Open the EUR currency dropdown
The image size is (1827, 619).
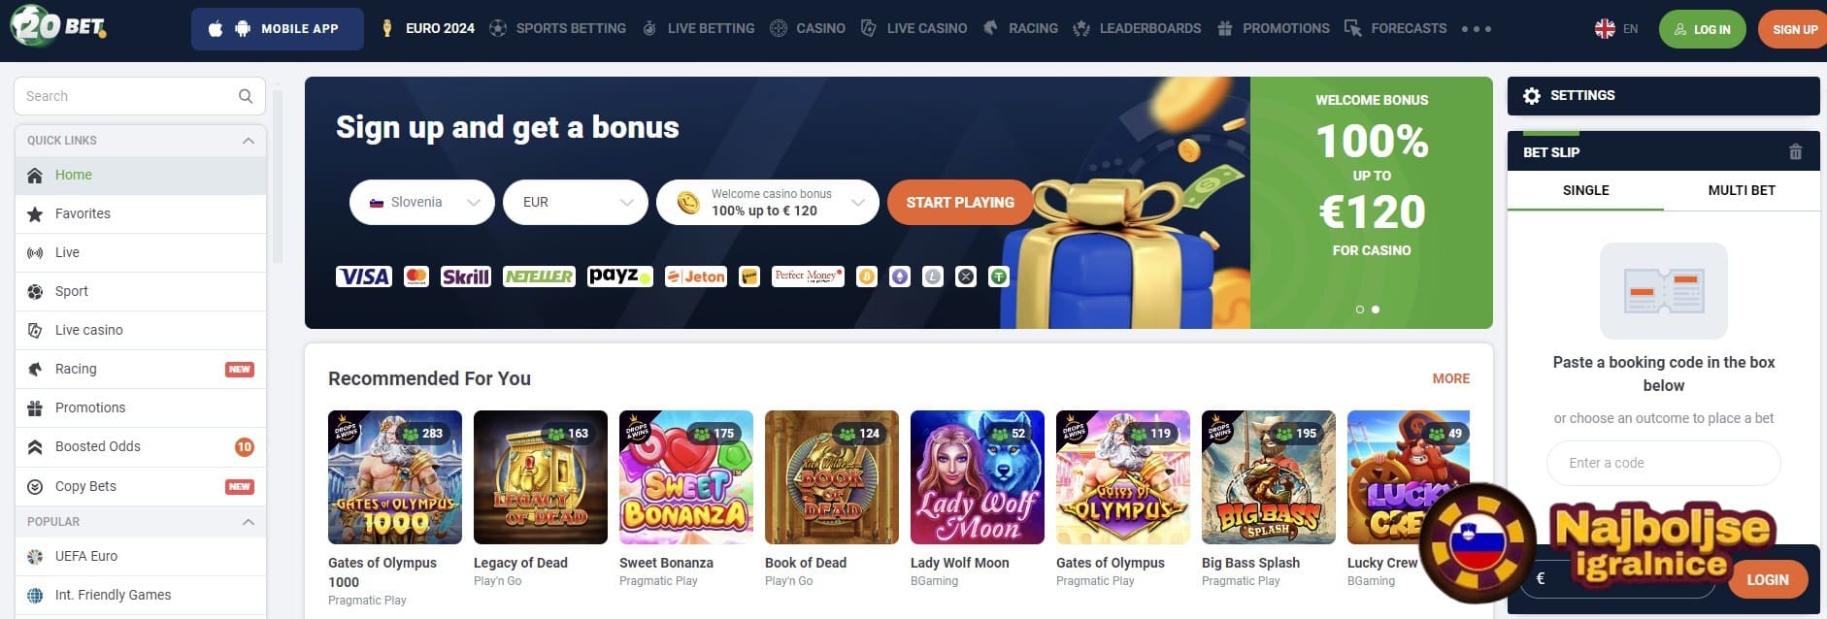tap(576, 202)
